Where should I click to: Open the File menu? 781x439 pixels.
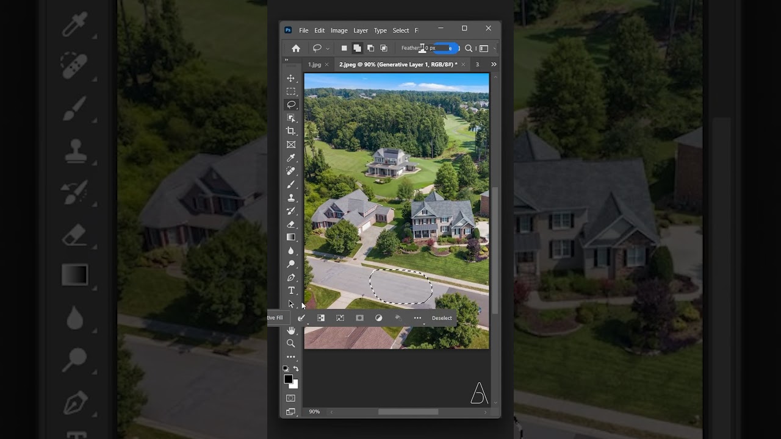coord(304,30)
